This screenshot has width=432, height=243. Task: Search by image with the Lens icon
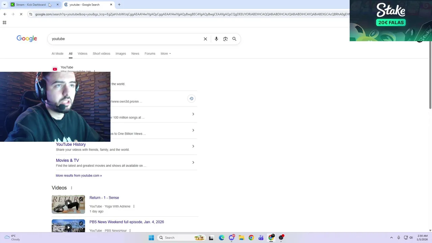coord(225,39)
